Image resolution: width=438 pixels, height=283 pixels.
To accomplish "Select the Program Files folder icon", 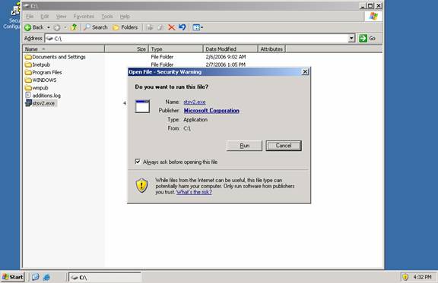I will coord(28,73).
